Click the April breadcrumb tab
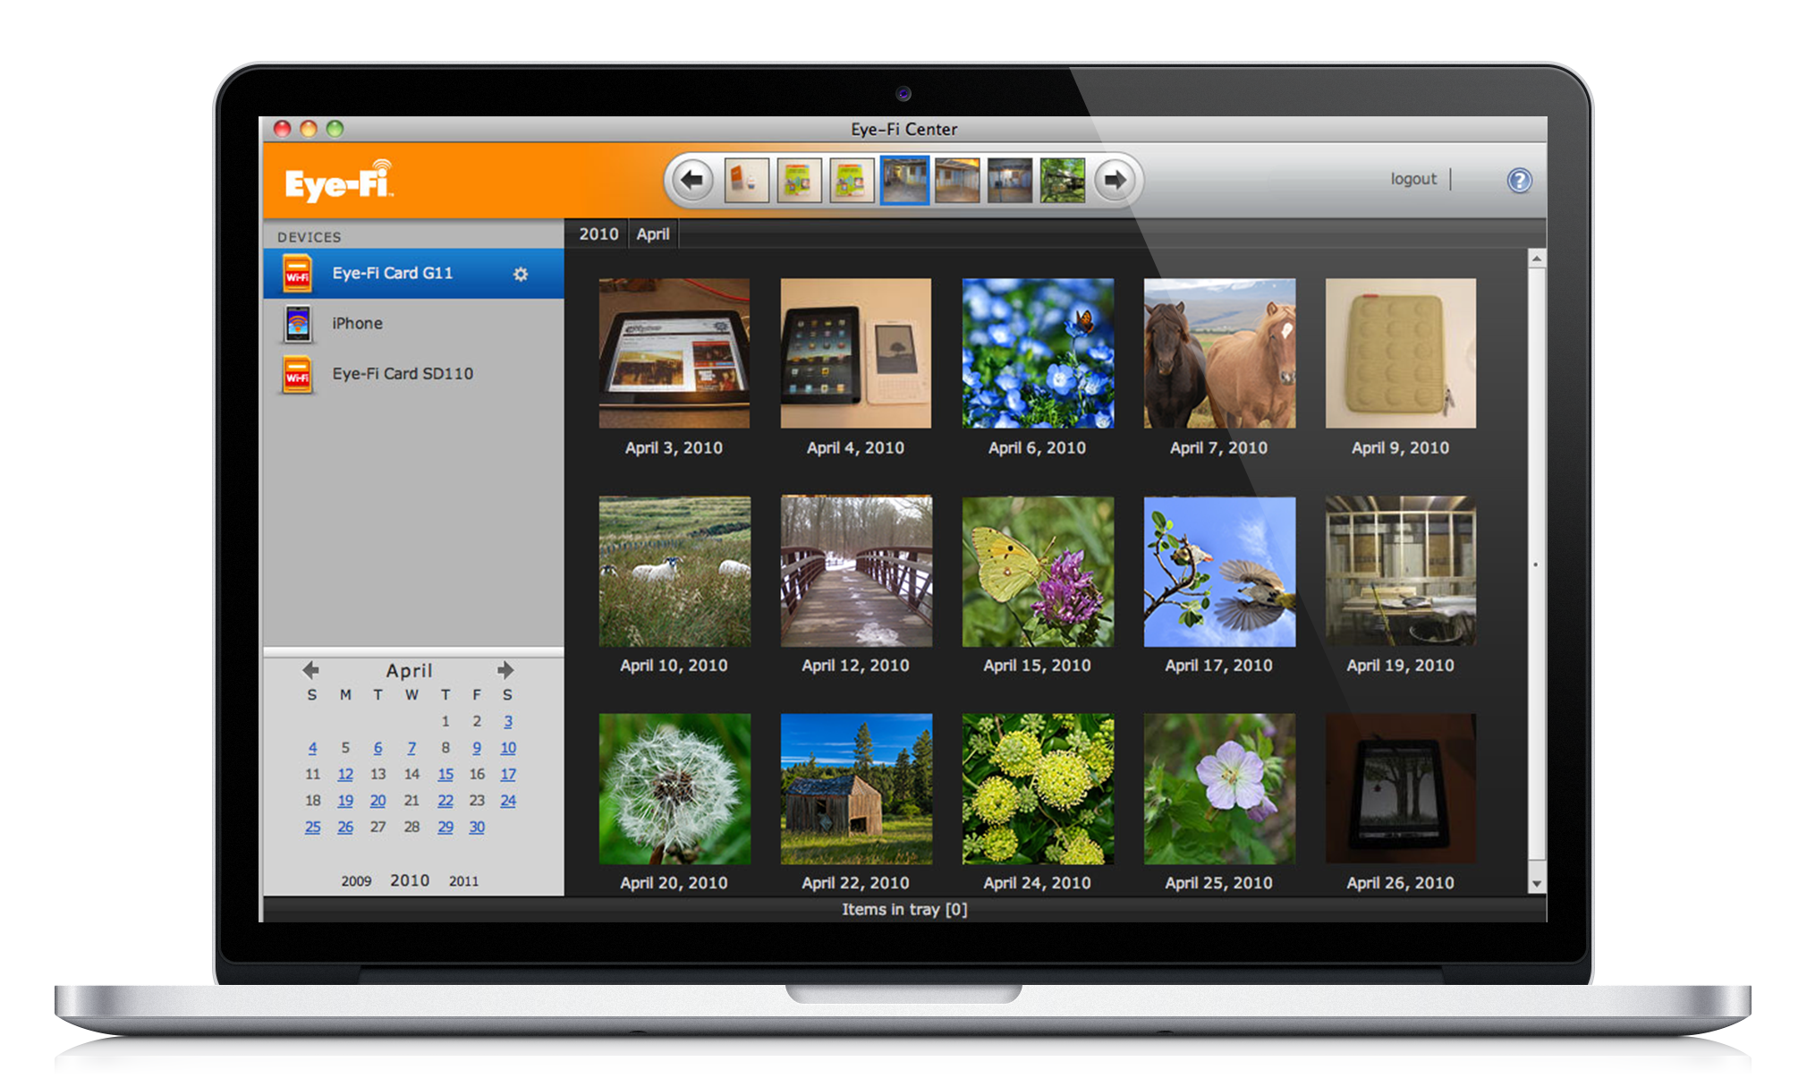Viewport: 1807px width, 1087px height. tap(653, 234)
